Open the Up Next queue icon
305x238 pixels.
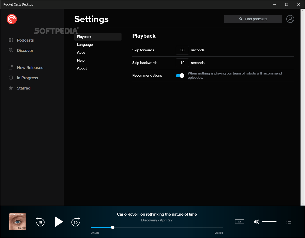pyautogui.click(x=289, y=222)
